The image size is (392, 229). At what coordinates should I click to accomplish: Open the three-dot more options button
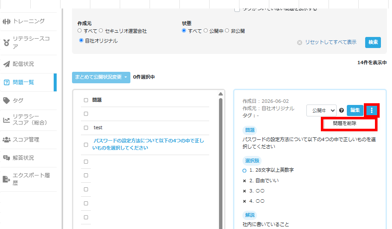[x=372, y=110]
